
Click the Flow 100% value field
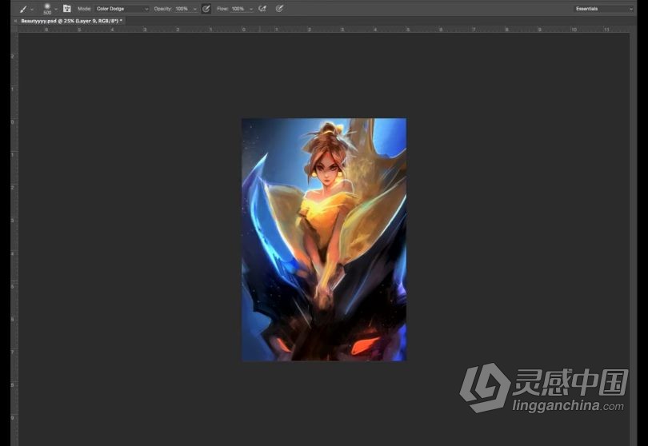tap(238, 9)
